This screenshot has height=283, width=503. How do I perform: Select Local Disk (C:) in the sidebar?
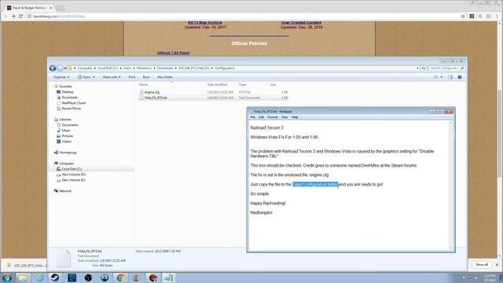click(x=72, y=169)
